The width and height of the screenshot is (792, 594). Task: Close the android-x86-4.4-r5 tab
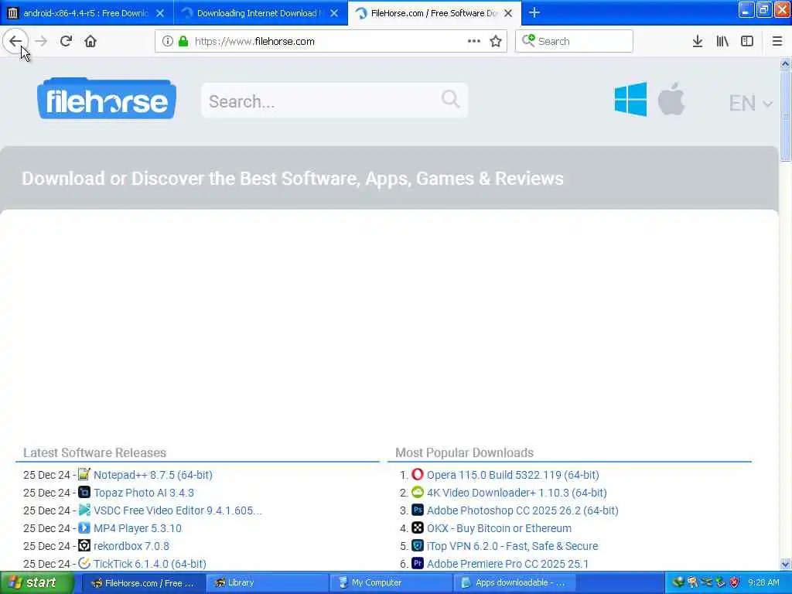coord(160,13)
